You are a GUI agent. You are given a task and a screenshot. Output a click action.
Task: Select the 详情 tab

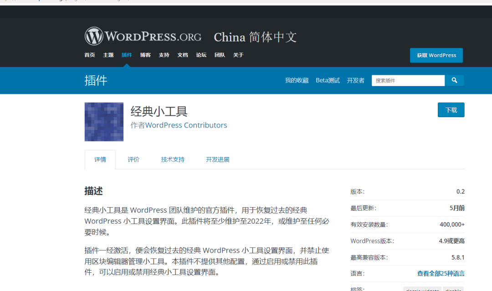[x=100, y=159]
